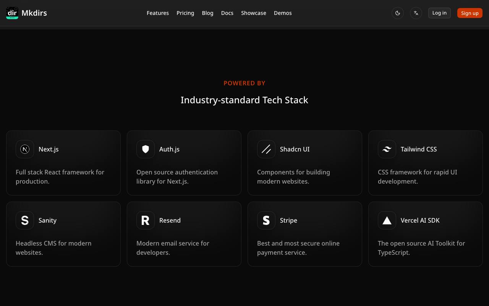The width and height of the screenshot is (489, 306).
Task: Go to the Pricing page
Action: point(185,13)
